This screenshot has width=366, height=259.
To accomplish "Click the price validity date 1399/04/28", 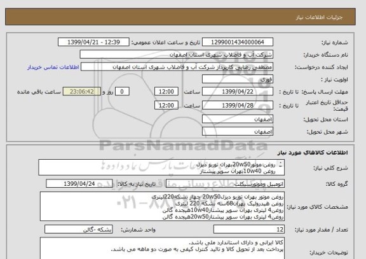I will click(x=238, y=105).
